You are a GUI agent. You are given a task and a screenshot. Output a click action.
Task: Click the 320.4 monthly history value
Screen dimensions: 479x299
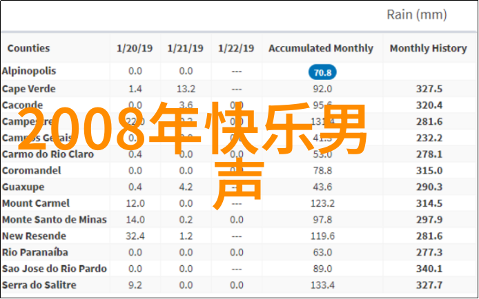point(429,105)
